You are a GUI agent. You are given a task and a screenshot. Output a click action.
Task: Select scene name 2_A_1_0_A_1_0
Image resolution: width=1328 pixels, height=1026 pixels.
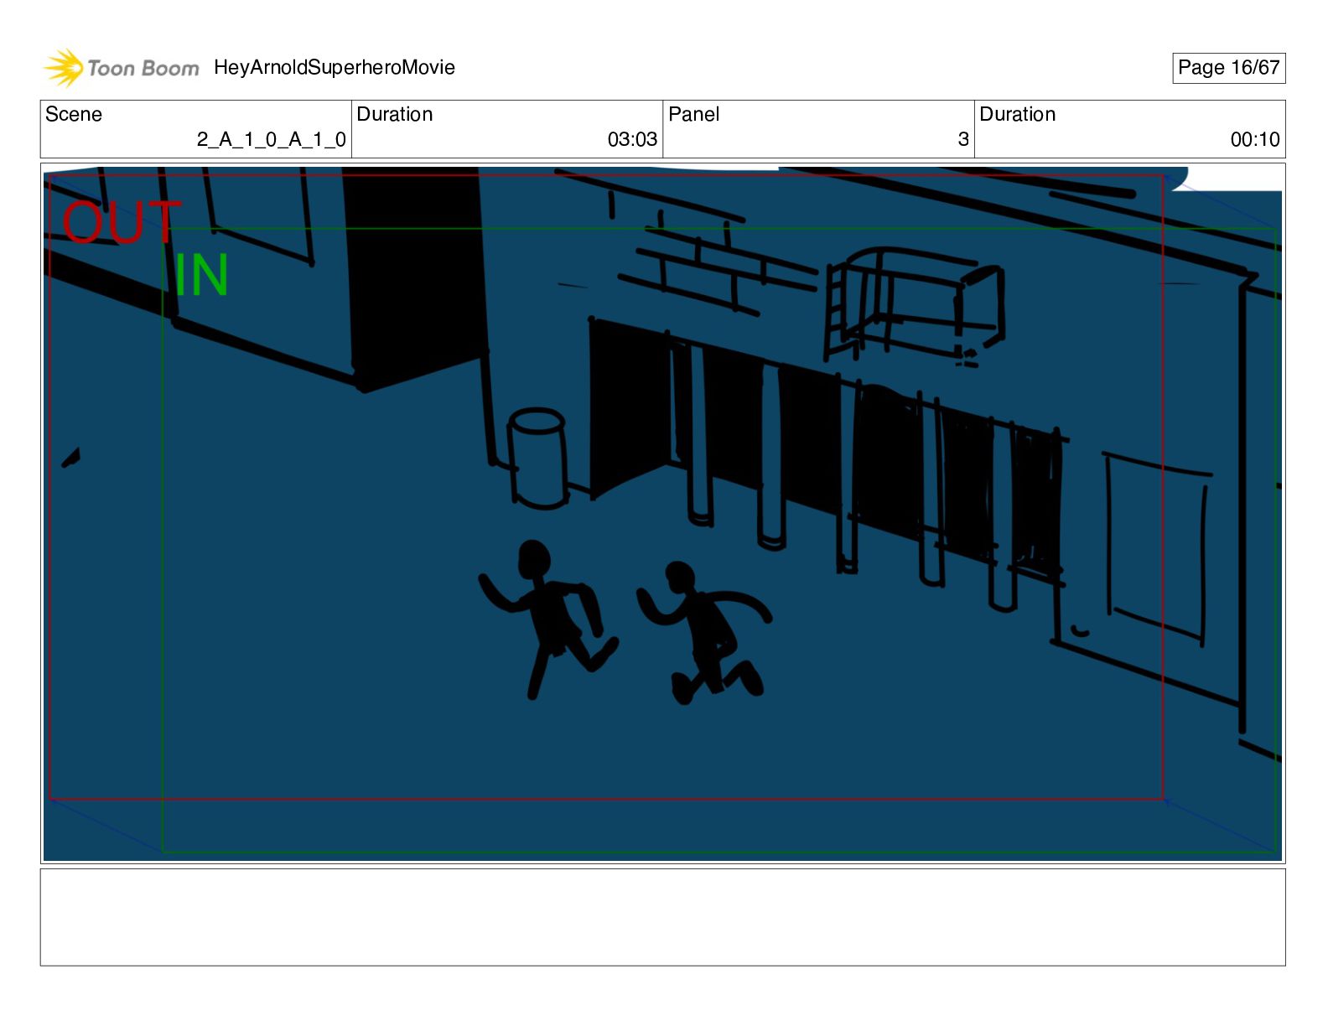(x=272, y=139)
